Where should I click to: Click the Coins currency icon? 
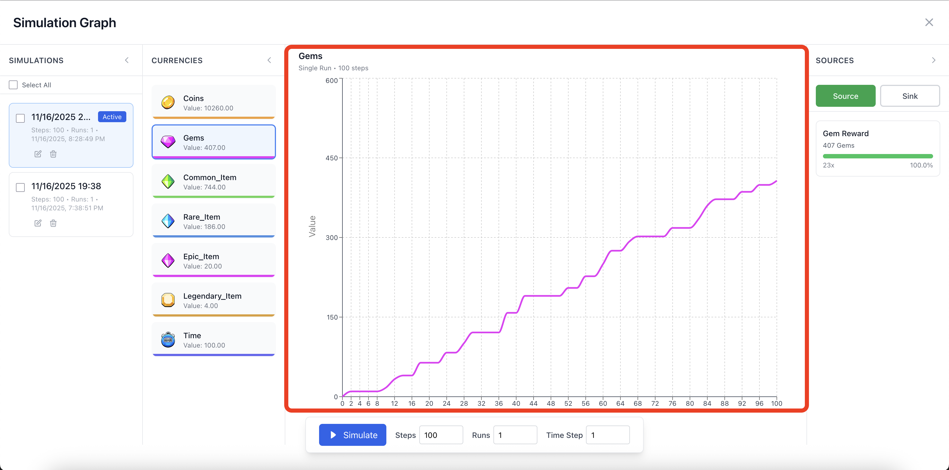click(168, 103)
